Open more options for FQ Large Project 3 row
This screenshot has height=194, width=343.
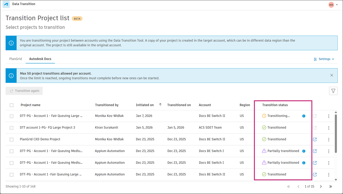(x=329, y=128)
